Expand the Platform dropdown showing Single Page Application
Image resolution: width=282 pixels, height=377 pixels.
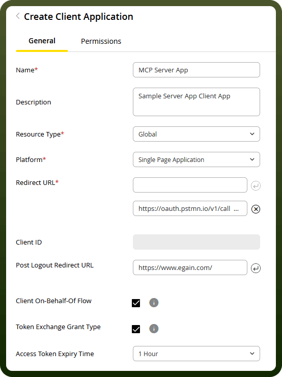[x=196, y=159]
